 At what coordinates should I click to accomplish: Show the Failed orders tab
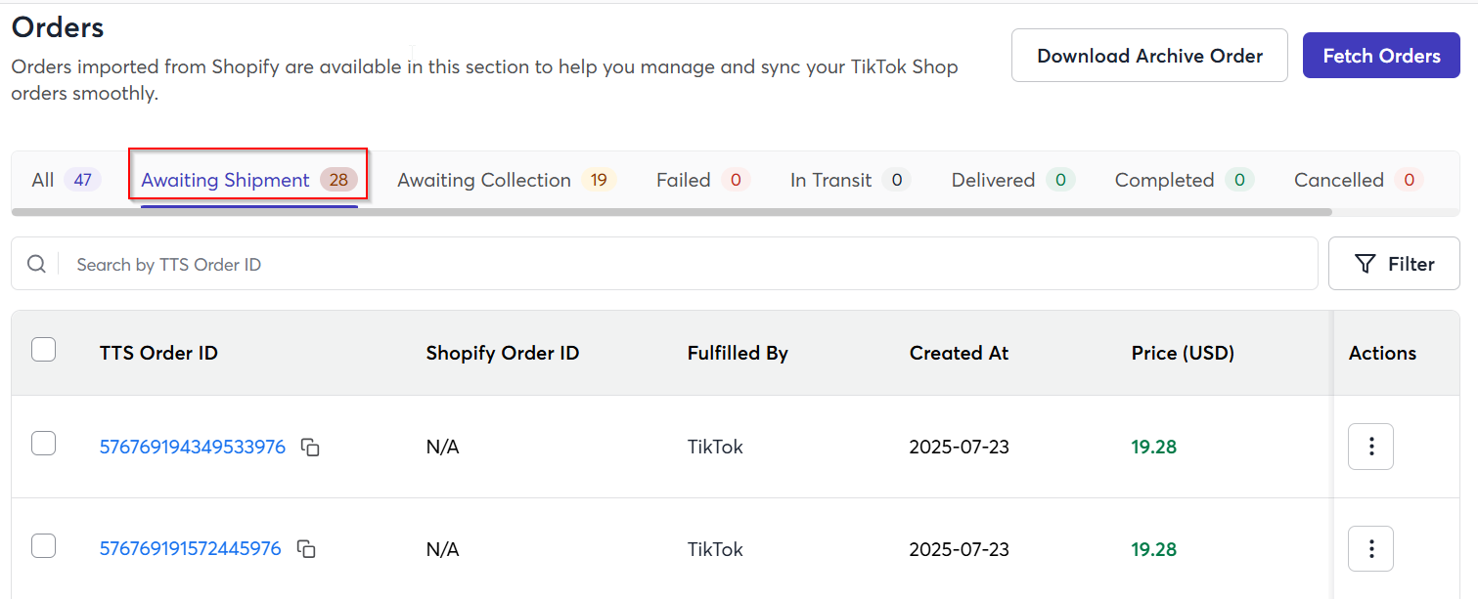(702, 180)
